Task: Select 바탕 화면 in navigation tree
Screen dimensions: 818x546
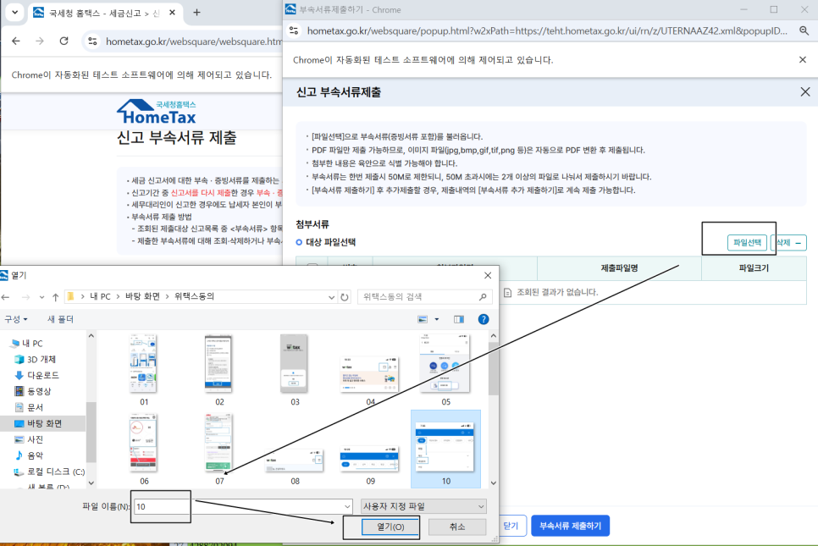Action: (38, 423)
